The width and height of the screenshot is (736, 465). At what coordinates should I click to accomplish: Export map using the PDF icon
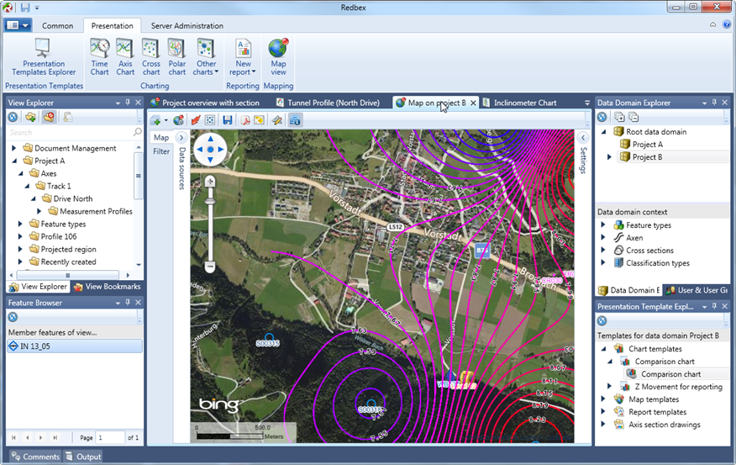tap(245, 120)
